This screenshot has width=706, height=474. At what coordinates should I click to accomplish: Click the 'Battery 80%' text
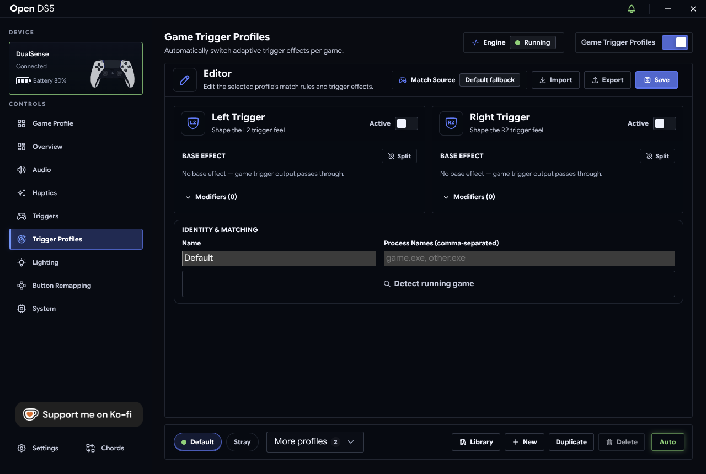[x=50, y=81]
